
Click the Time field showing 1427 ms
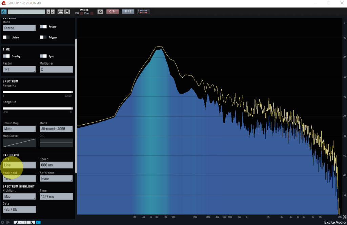point(56,197)
